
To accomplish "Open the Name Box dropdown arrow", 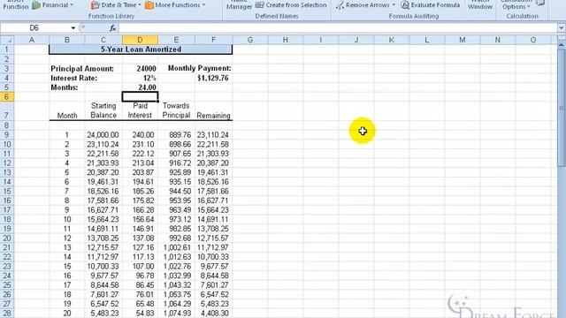I will (x=73, y=28).
